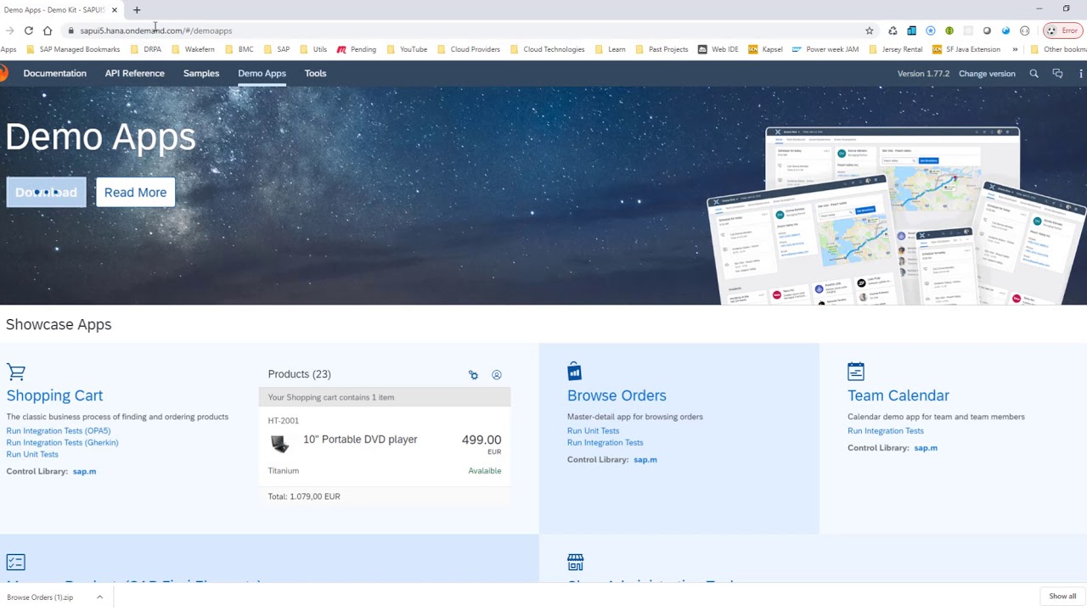Open the Power week JAM bookmark

tap(825, 49)
